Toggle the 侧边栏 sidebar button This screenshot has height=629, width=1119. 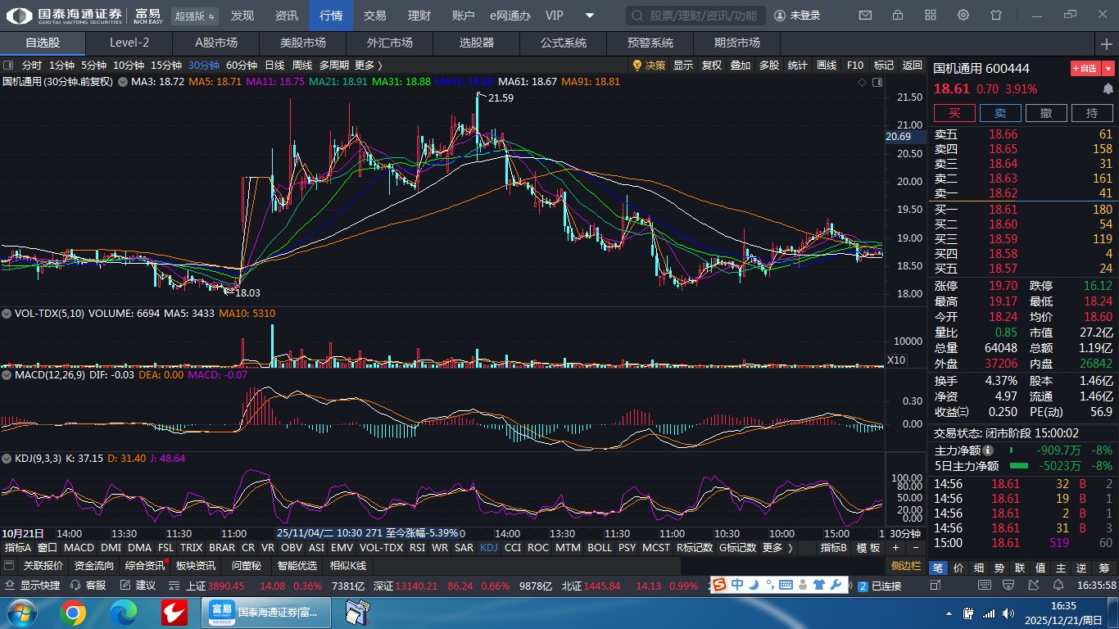pyautogui.click(x=906, y=566)
